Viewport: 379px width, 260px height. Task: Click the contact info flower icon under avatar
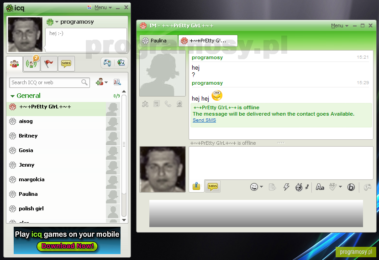[145, 104]
